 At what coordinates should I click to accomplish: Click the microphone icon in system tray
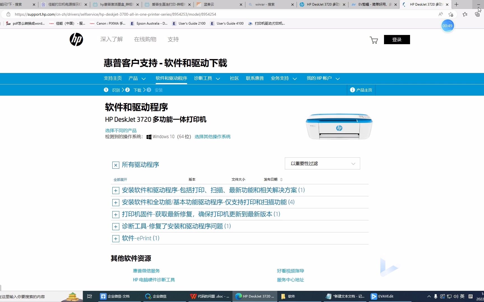coord(436,296)
